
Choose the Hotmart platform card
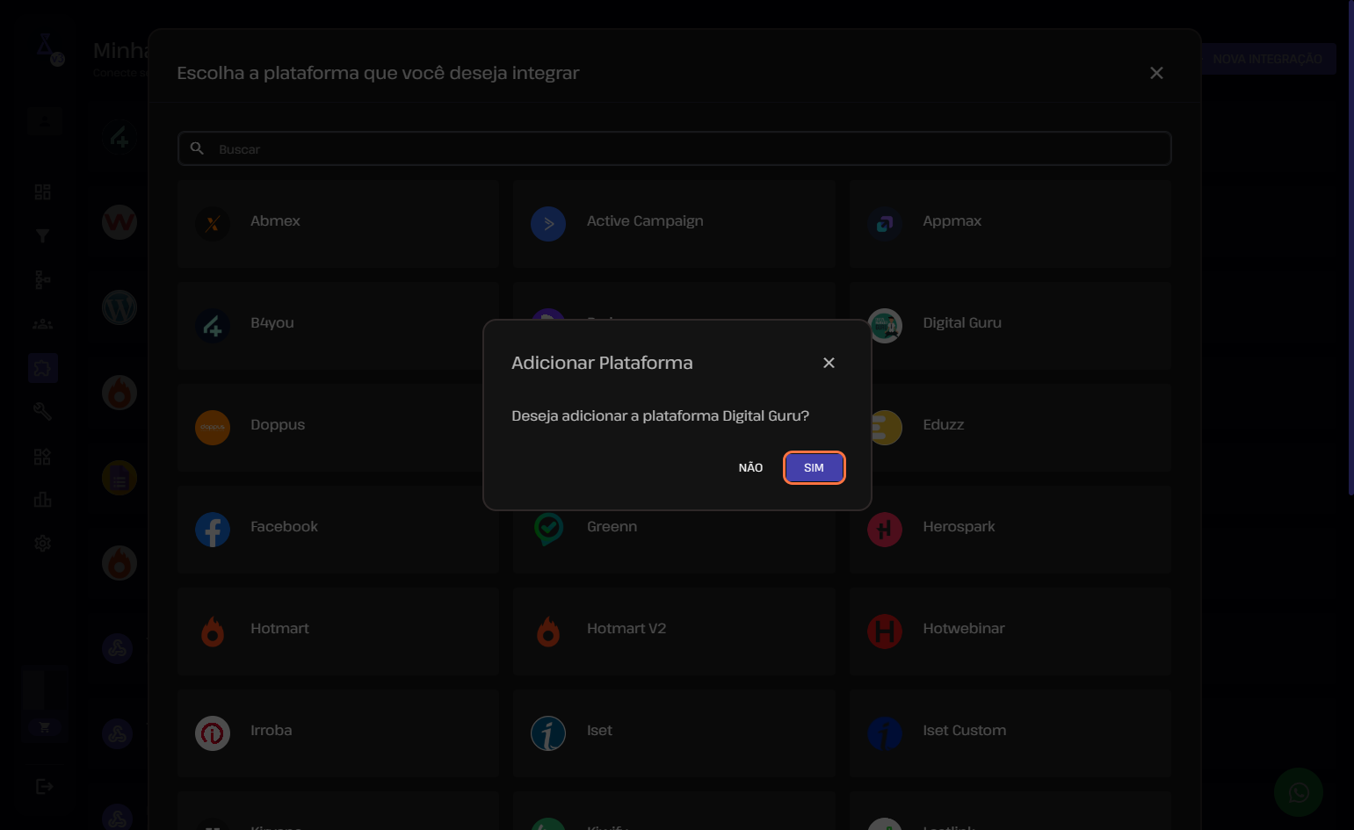(338, 632)
